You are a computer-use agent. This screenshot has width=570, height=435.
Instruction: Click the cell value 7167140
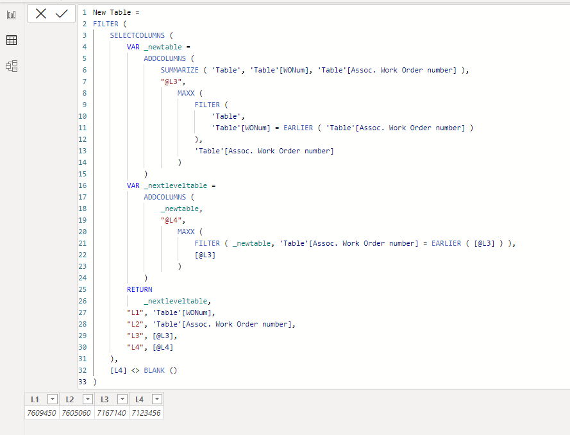[111, 413]
